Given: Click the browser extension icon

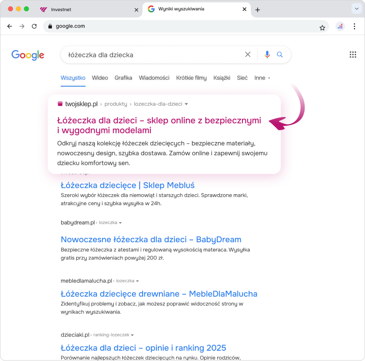Looking at the screenshot, I should pyautogui.click(x=340, y=26).
